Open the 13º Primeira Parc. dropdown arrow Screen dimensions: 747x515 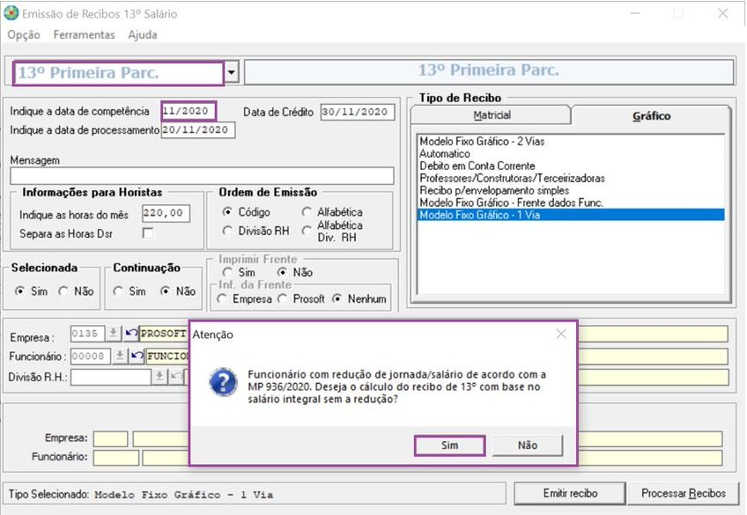pyautogui.click(x=232, y=73)
